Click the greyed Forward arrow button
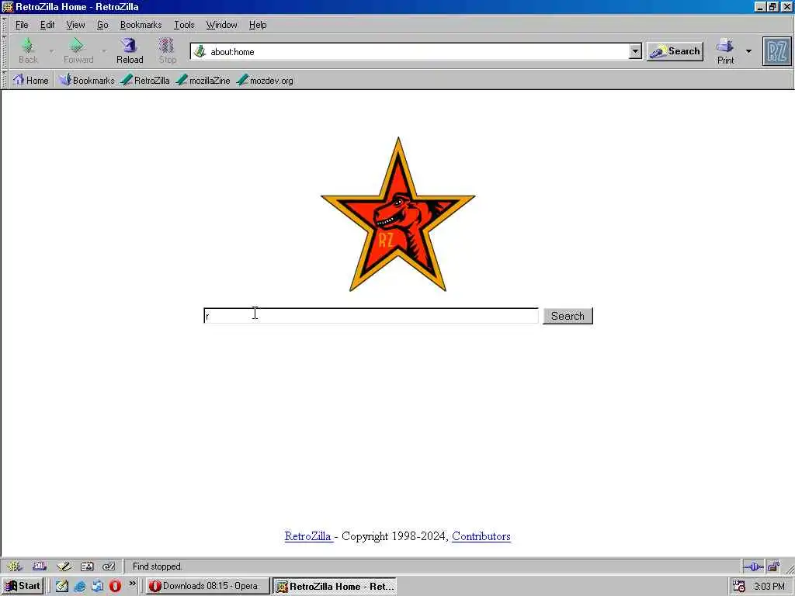 click(x=78, y=50)
